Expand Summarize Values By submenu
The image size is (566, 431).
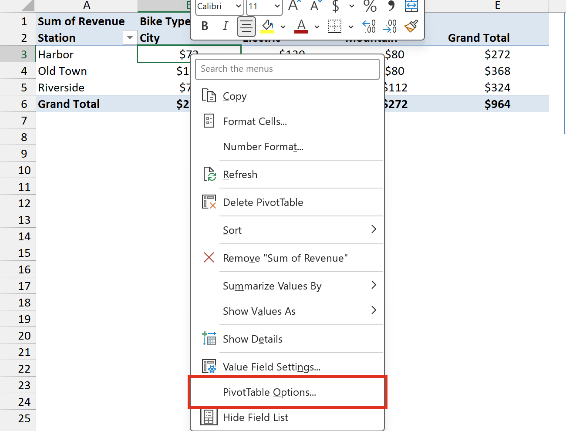click(287, 286)
